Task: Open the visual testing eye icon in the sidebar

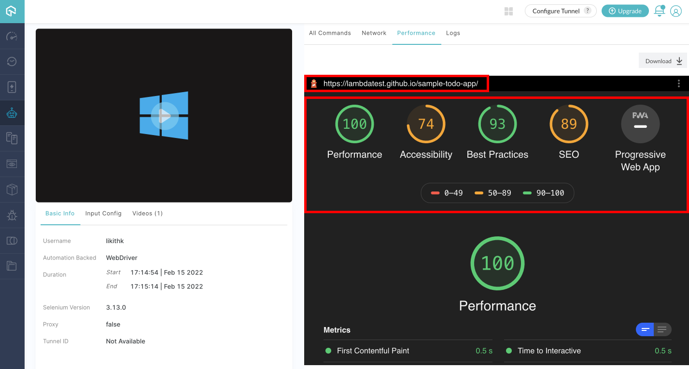Action: (x=12, y=164)
